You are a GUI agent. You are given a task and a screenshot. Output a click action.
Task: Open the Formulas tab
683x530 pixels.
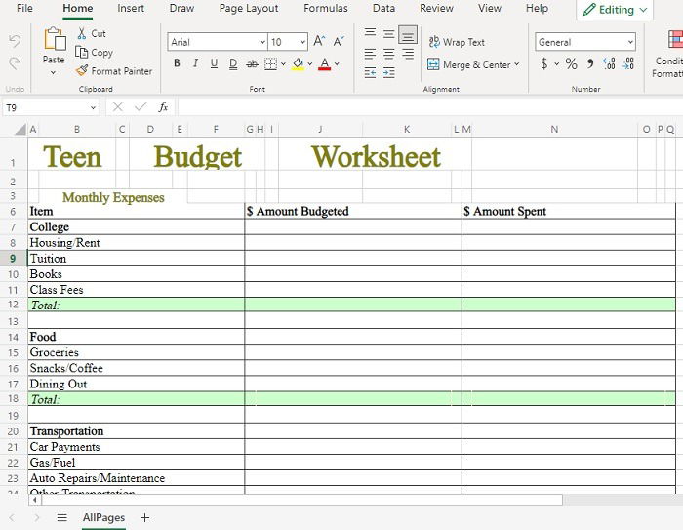[326, 8]
